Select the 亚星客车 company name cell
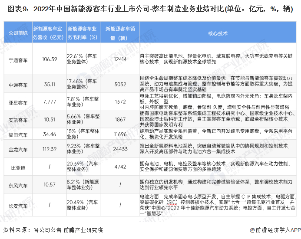The image size is (301, 239). (x=18, y=103)
